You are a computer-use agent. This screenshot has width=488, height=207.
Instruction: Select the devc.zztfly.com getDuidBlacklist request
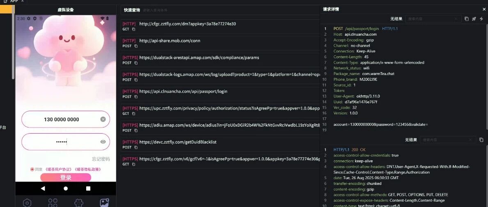[220, 144]
